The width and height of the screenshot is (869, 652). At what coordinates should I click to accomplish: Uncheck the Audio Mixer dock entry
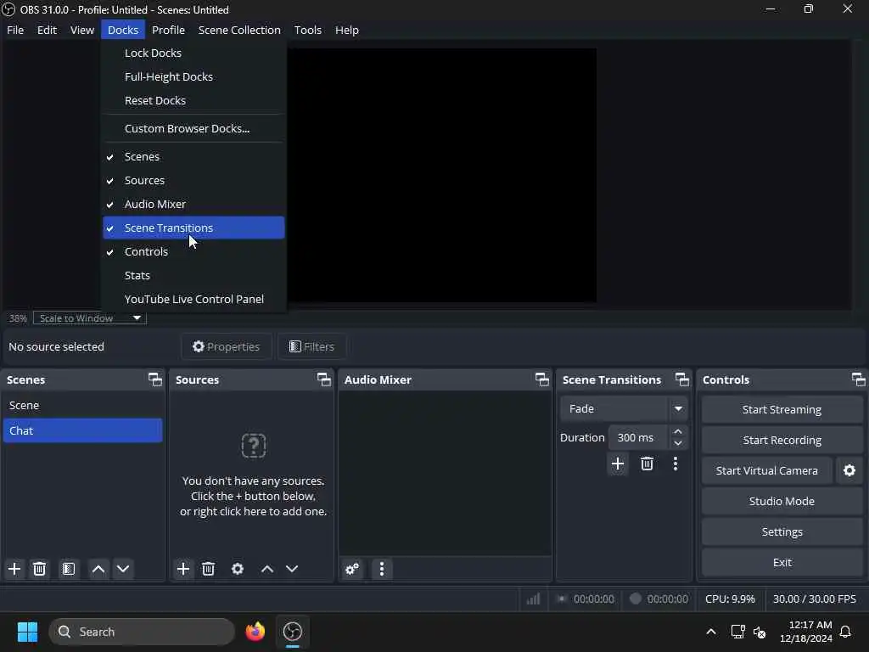(193, 205)
